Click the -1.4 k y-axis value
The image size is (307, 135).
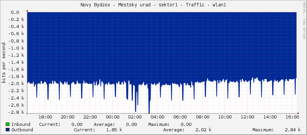coord(17,62)
